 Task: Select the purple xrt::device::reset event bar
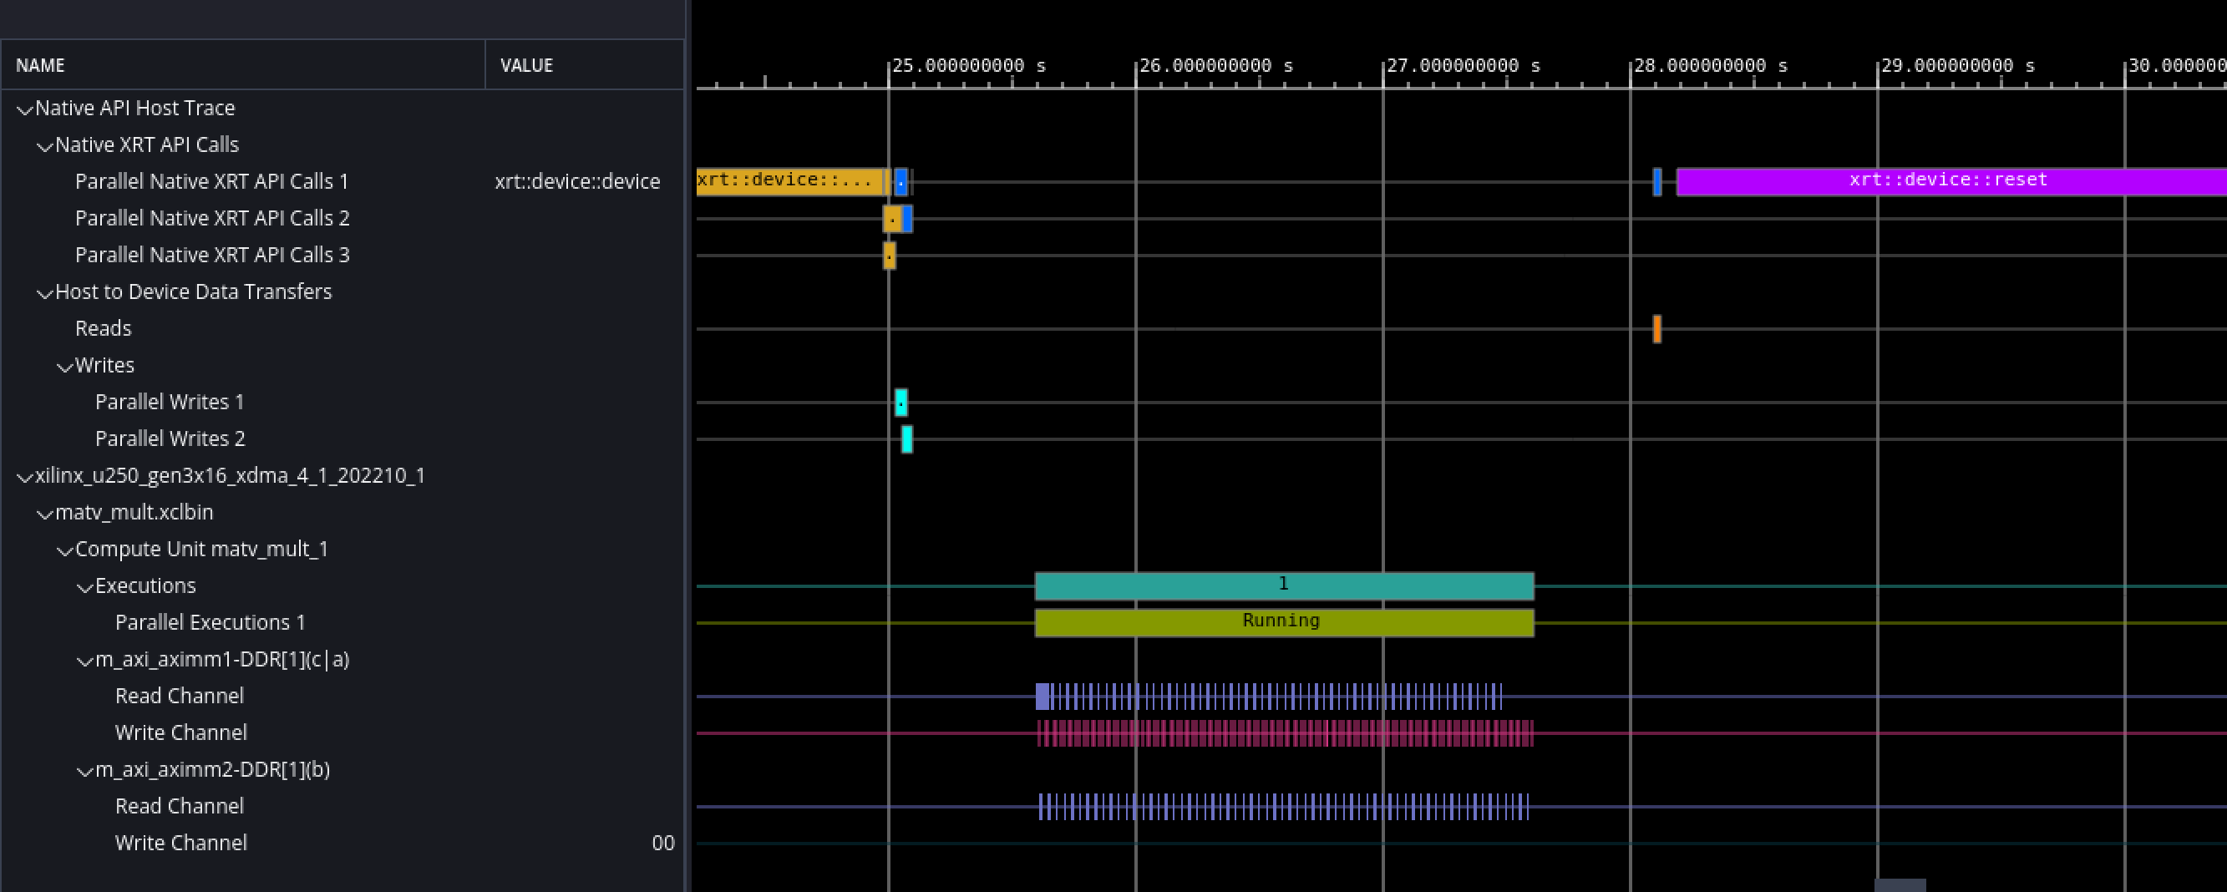[1951, 181]
